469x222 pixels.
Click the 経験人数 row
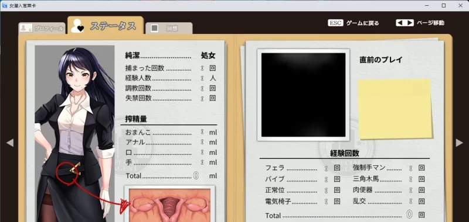[171, 78]
